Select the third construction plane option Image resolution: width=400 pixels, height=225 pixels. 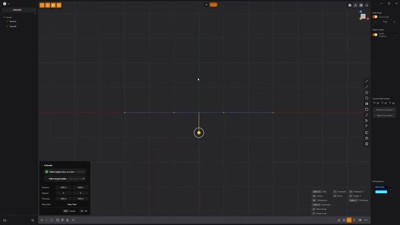tap(392, 103)
